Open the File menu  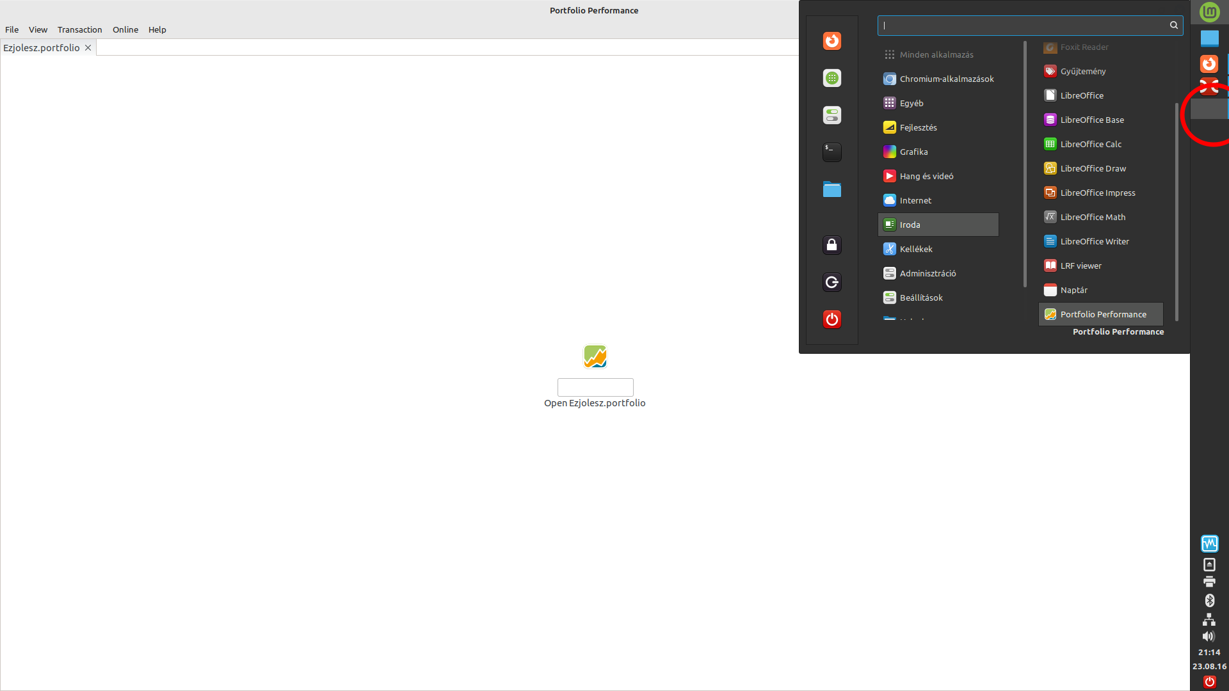click(x=12, y=29)
